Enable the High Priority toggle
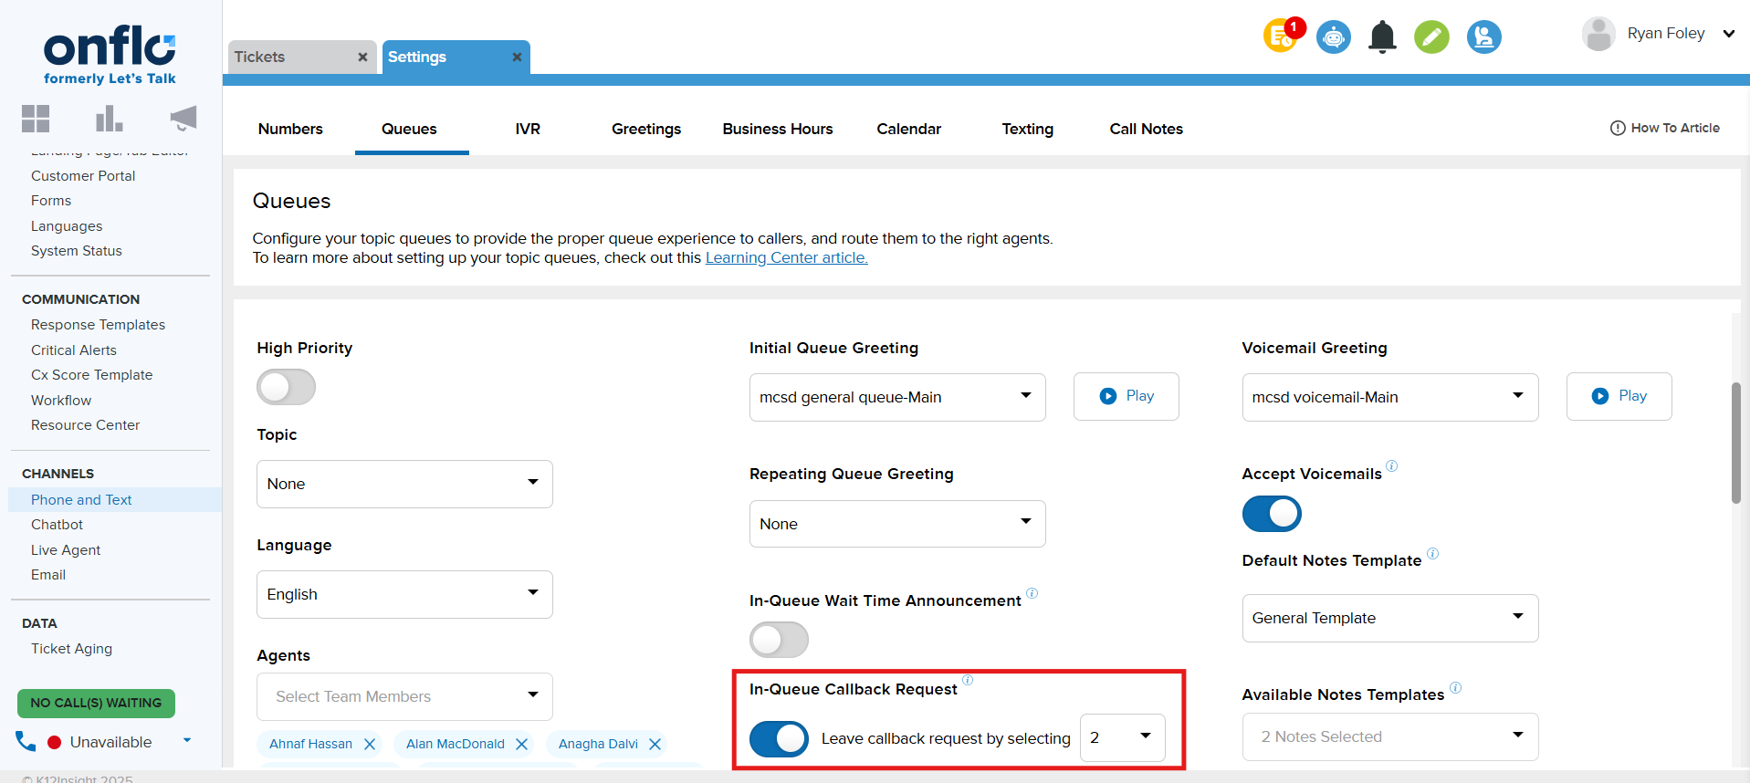 286,387
